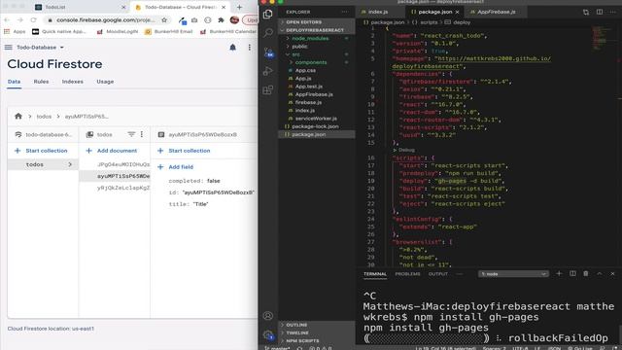Image resolution: width=622 pixels, height=350 pixels.
Task: Select document yRjQkZeLclapKgZ in todos list
Action: [123, 188]
